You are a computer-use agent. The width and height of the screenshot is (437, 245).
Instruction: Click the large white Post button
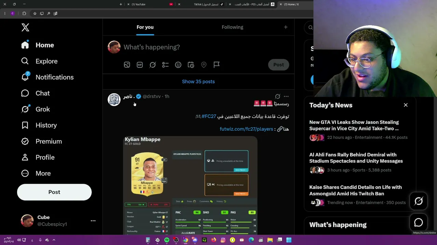pyautogui.click(x=54, y=192)
